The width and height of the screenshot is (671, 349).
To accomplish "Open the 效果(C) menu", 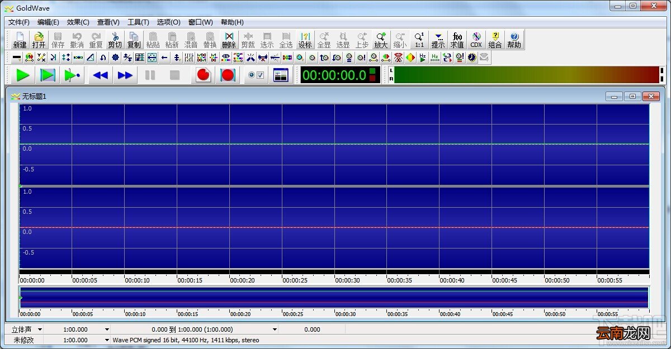I will coord(78,22).
